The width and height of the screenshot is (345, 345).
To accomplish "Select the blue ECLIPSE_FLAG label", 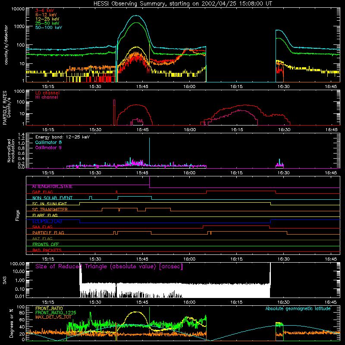I will [x=47, y=221].
